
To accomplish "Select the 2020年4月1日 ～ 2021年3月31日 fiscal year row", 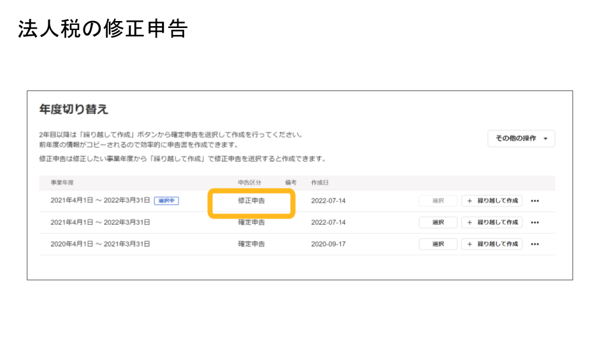I will [x=100, y=244].
